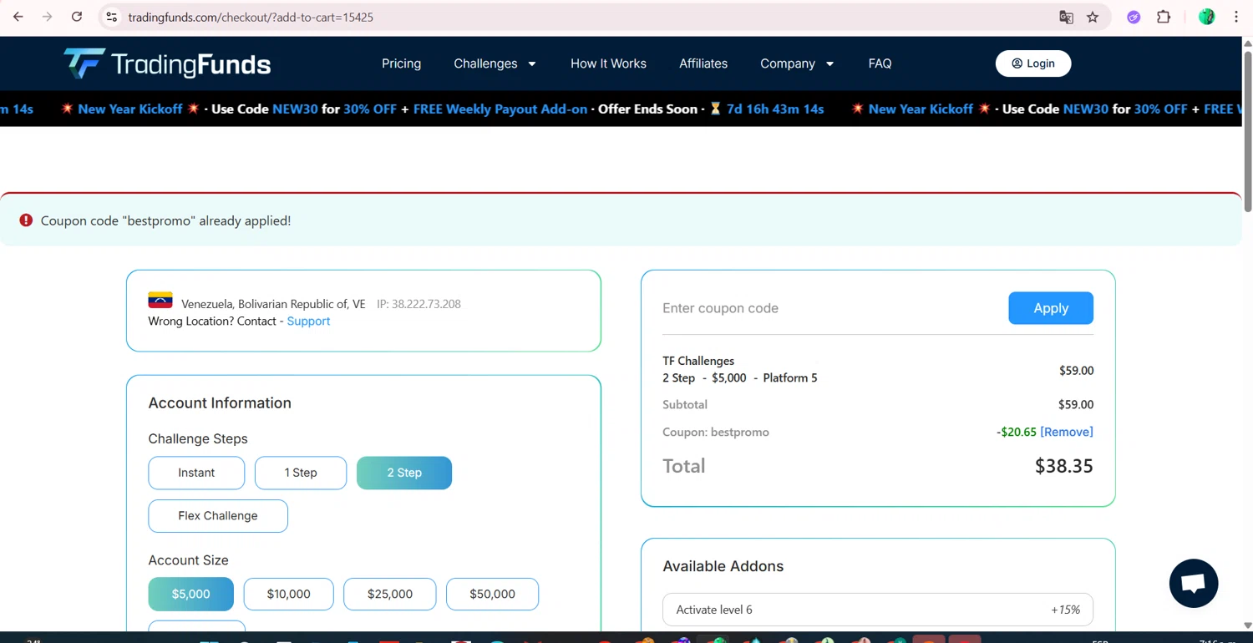The height and width of the screenshot is (643, 1253).
Task: Click the Login button
Action: point(1033,63)
